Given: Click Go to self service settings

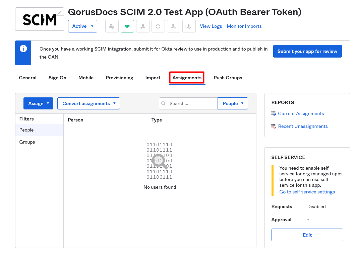Looking at the screenshot, I should [x=307, y=192].
